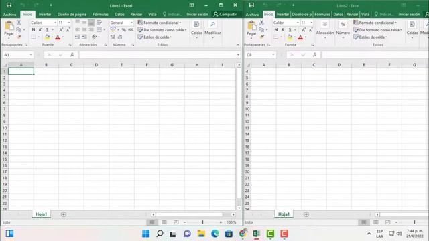Image resolution: width=429 pixels, height=241 pixels.
Task: Click borders icon in Libro1 ribbon
Action: [34, 37]
